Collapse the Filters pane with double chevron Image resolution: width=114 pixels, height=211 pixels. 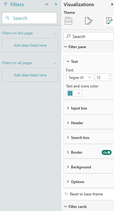pyautogui.click(x=56, y=4)
